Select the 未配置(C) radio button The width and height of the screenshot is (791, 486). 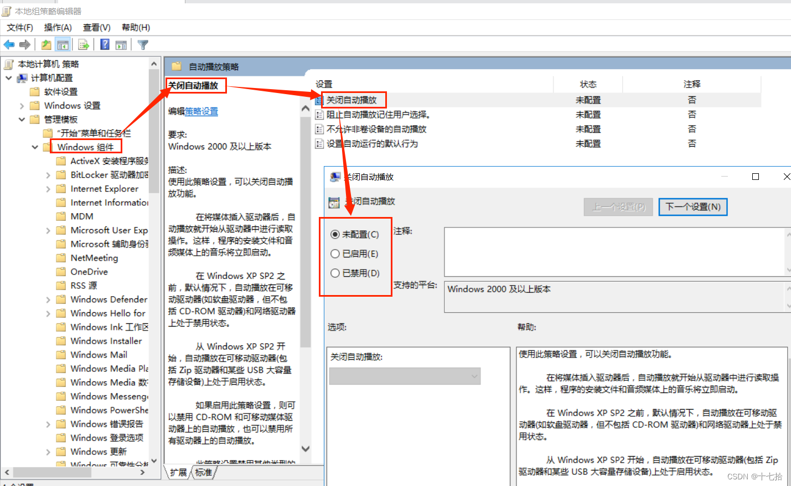tap(335, 234)
